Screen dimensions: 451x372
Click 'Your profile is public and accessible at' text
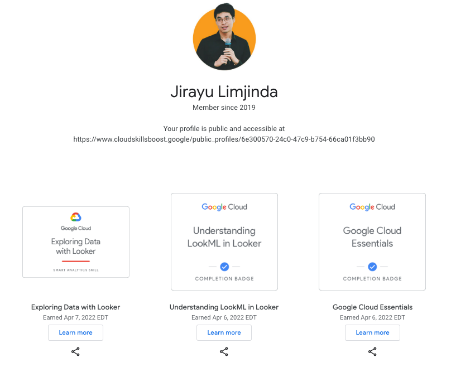tap(224, 129)
